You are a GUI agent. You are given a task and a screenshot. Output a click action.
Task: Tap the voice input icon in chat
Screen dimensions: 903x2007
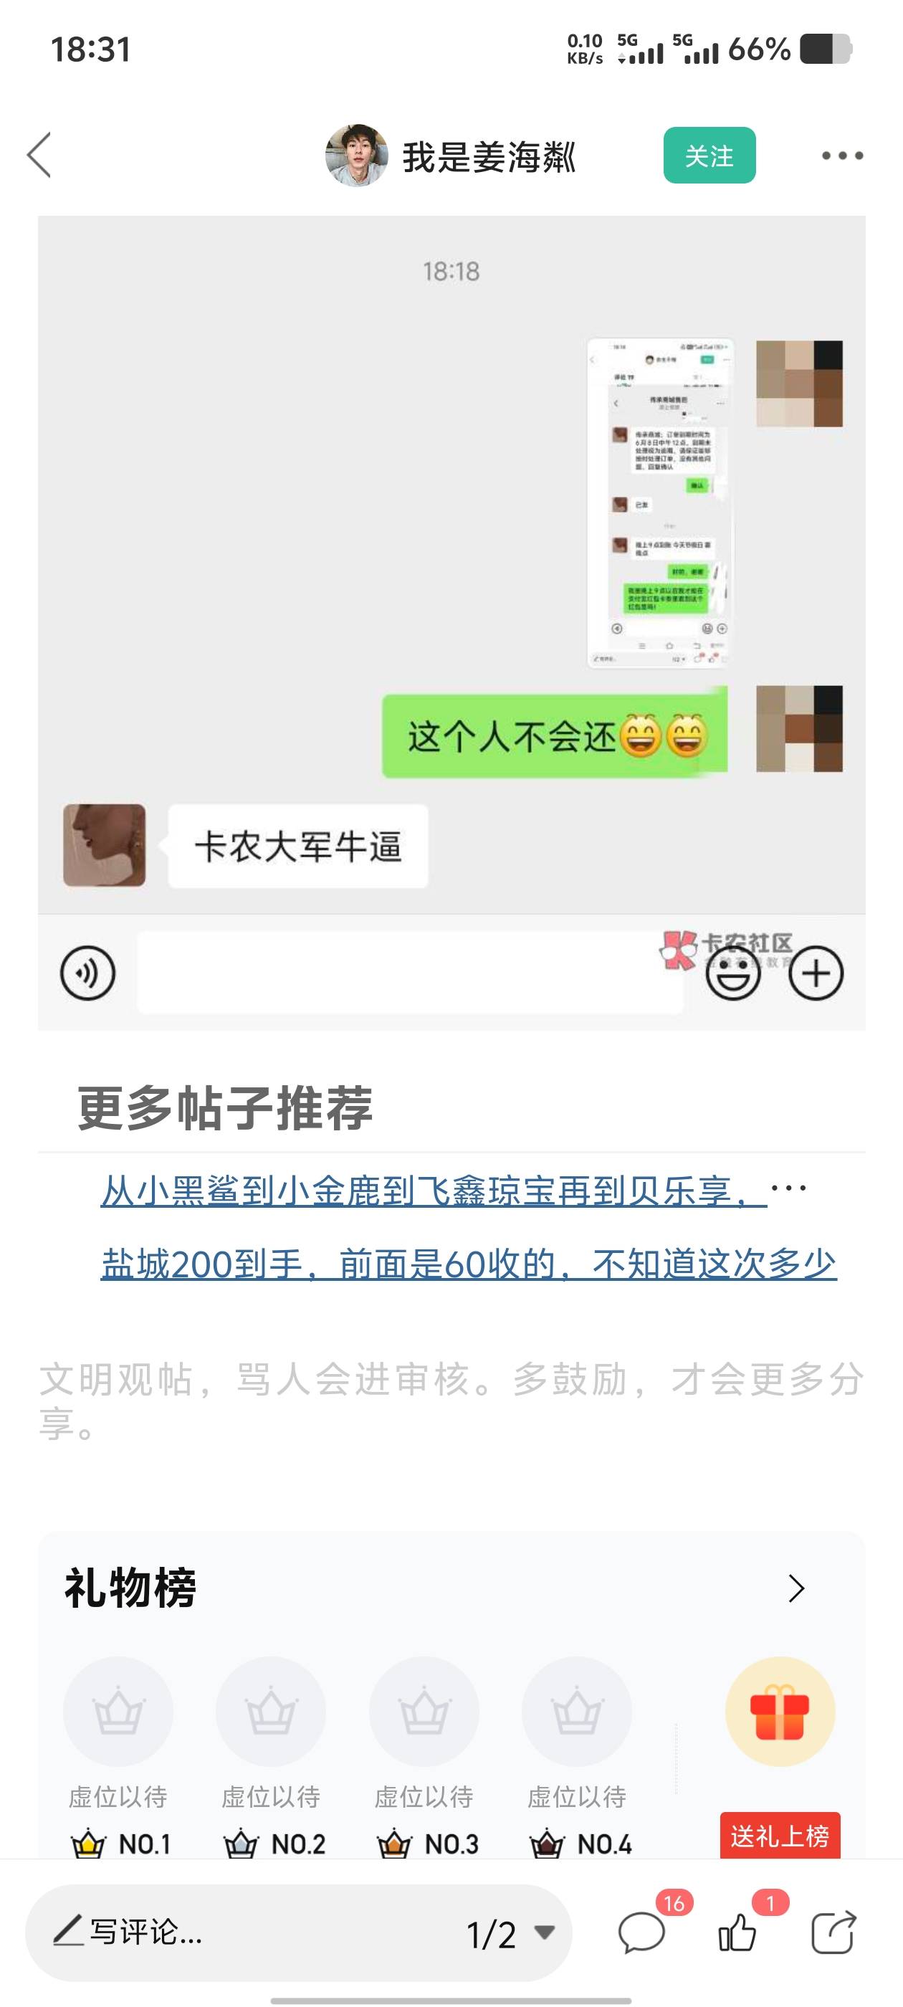pyautogui.click(x=88, y=973)
